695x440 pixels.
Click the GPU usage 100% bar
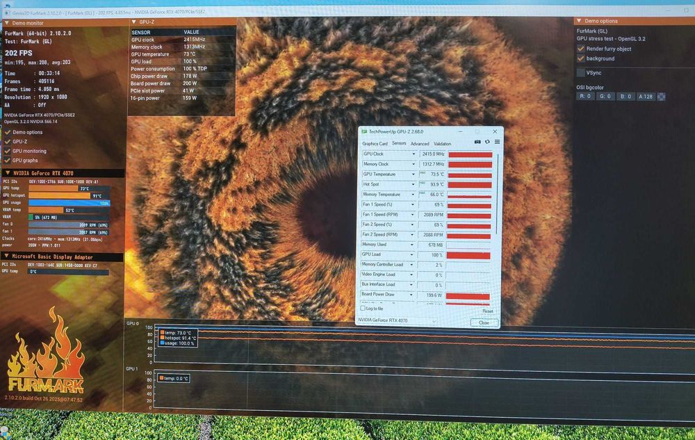tap(69, 203)
